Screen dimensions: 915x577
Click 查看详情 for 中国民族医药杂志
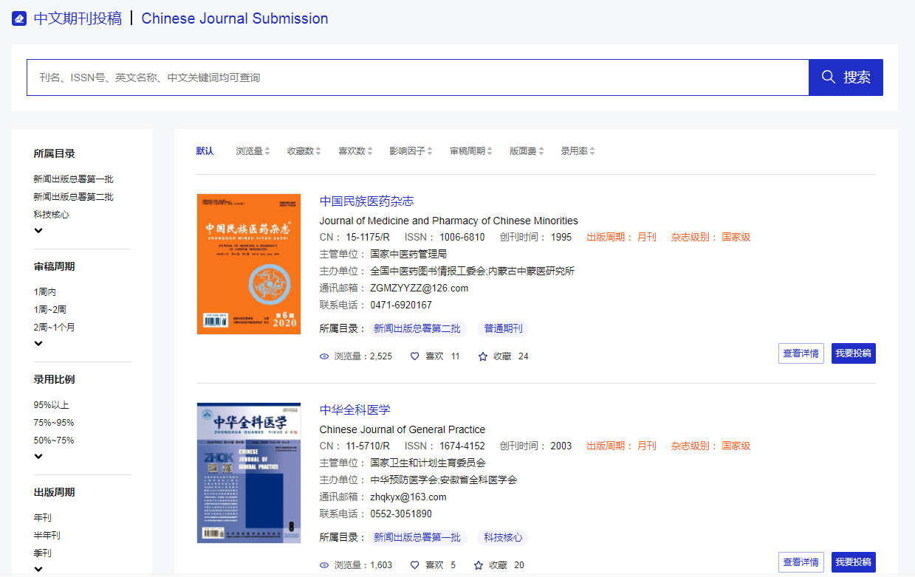click(x=801, y=353)
